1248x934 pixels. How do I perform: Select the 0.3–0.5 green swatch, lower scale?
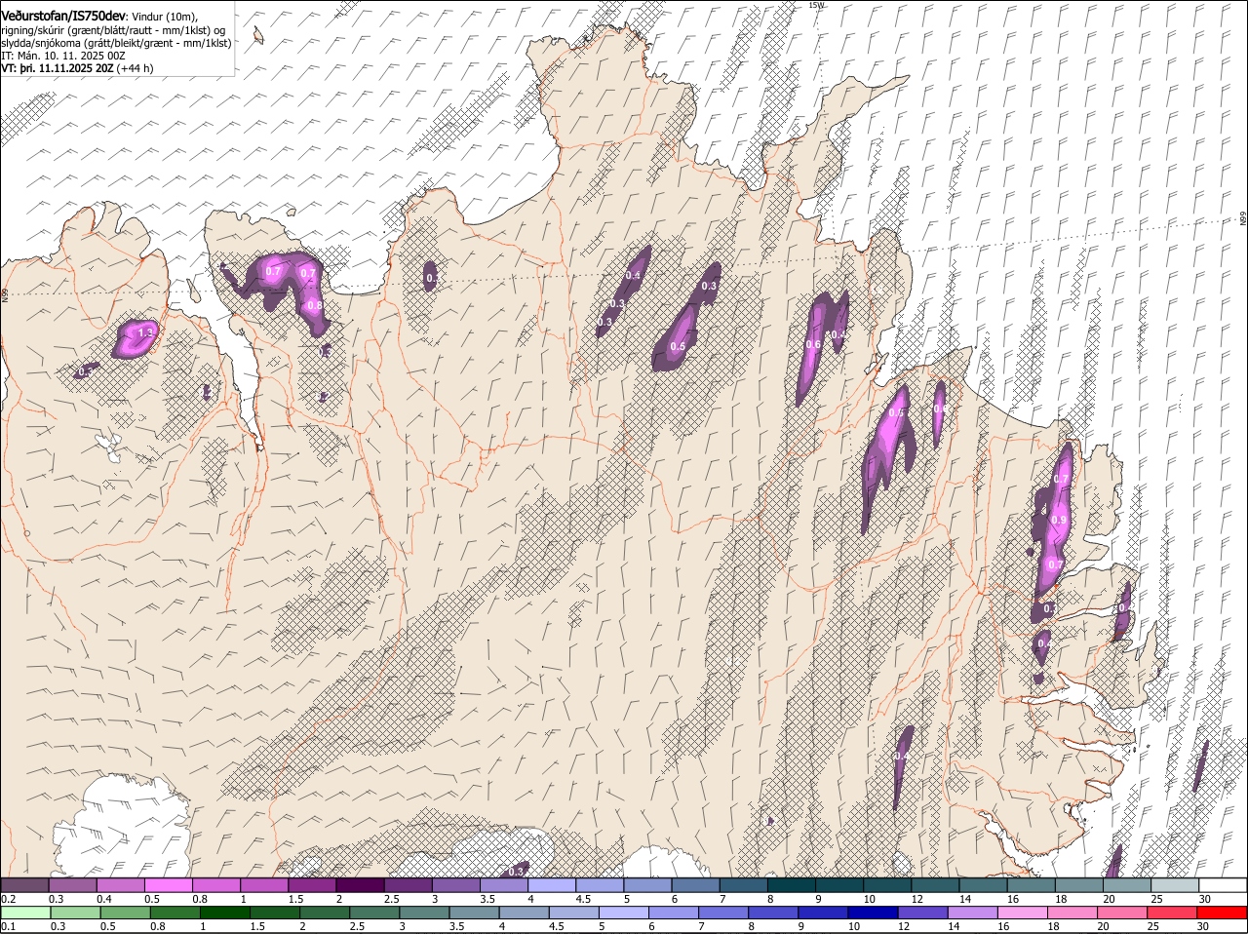click(75, 913)
